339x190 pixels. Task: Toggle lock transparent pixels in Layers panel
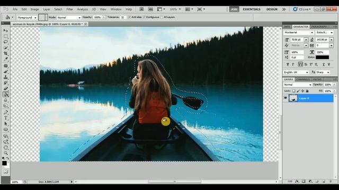(293, 91)
